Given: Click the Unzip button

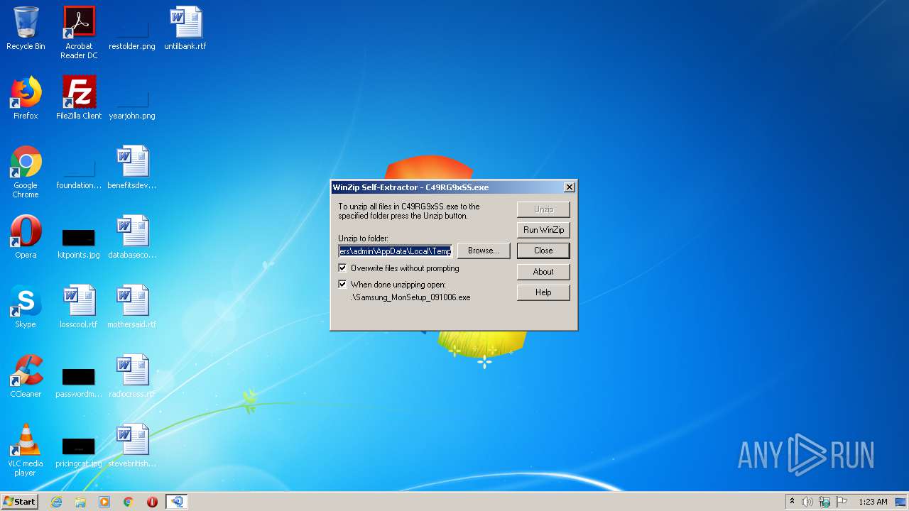Looking at the screenshot, I should coord(543,209).
